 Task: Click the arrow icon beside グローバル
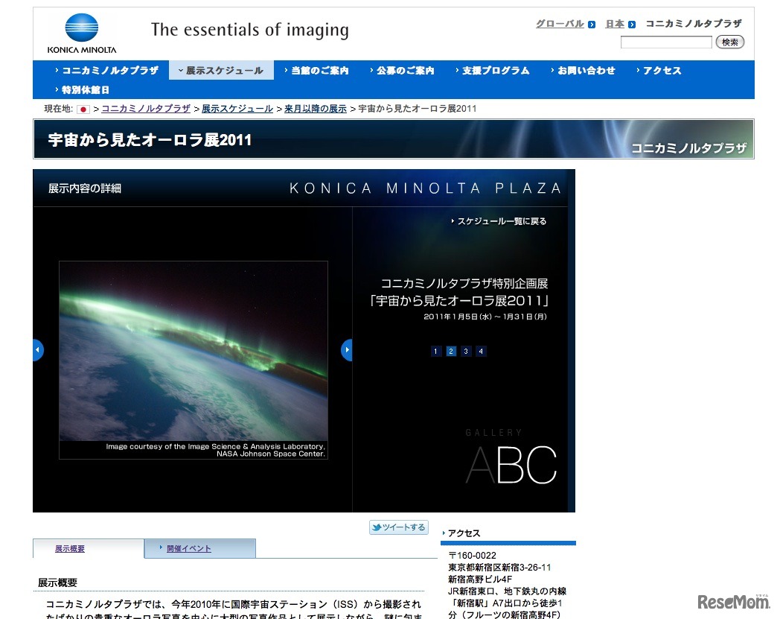(x=592, y=25)
